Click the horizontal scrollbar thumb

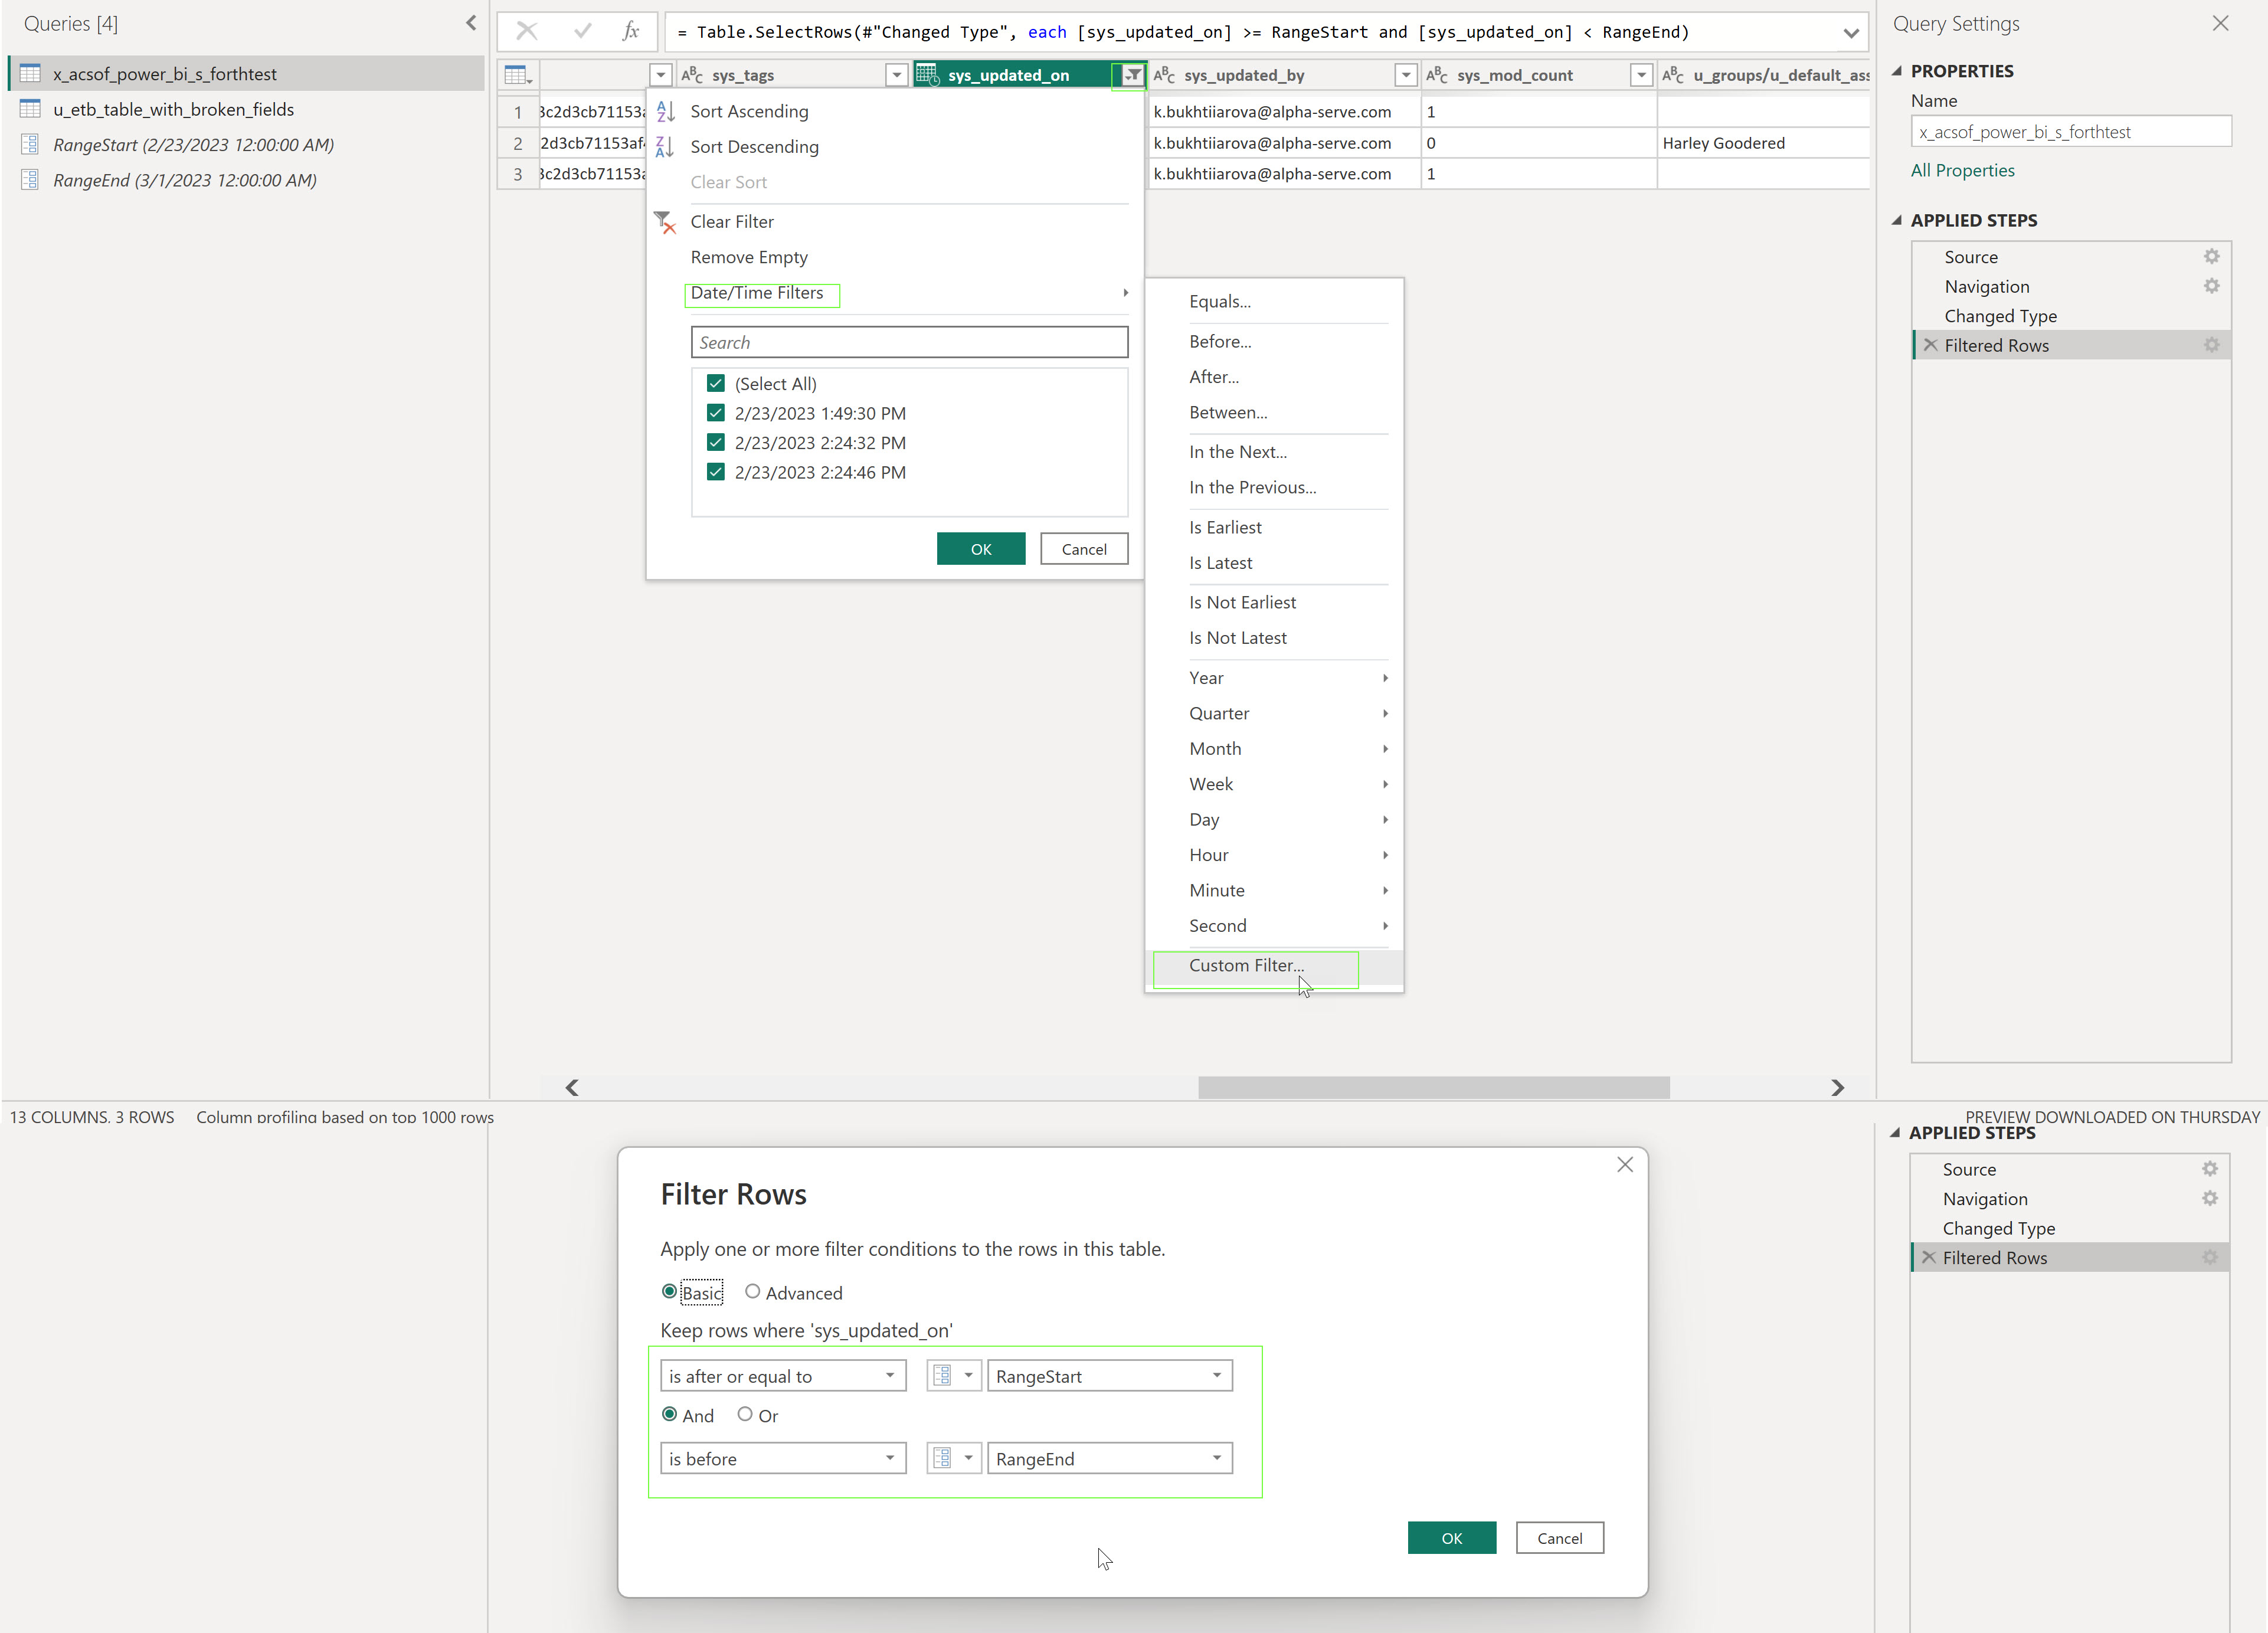point(1433,1087)
